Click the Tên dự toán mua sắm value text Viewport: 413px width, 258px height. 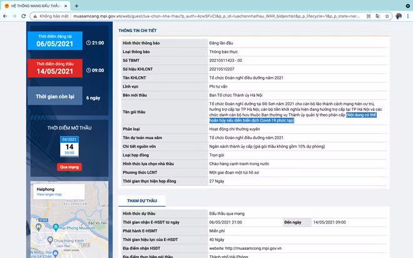pyautogui.click(x=247, y=138)
